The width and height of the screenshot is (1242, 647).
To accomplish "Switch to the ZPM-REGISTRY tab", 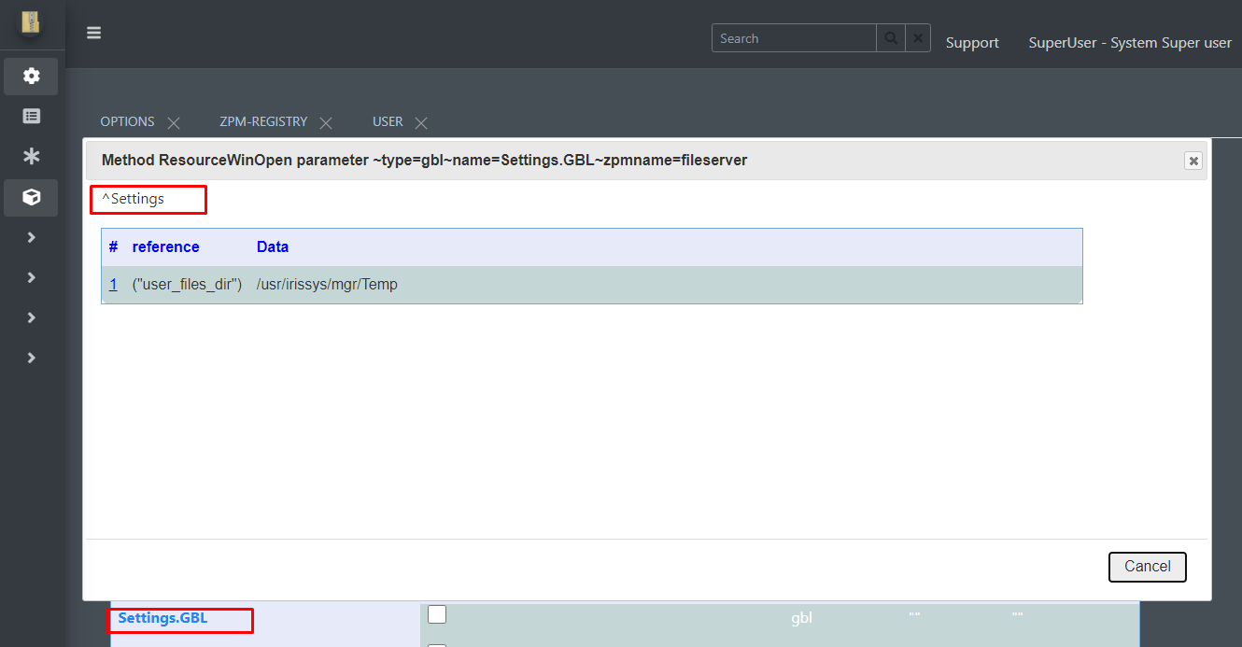I will (263, 121).
